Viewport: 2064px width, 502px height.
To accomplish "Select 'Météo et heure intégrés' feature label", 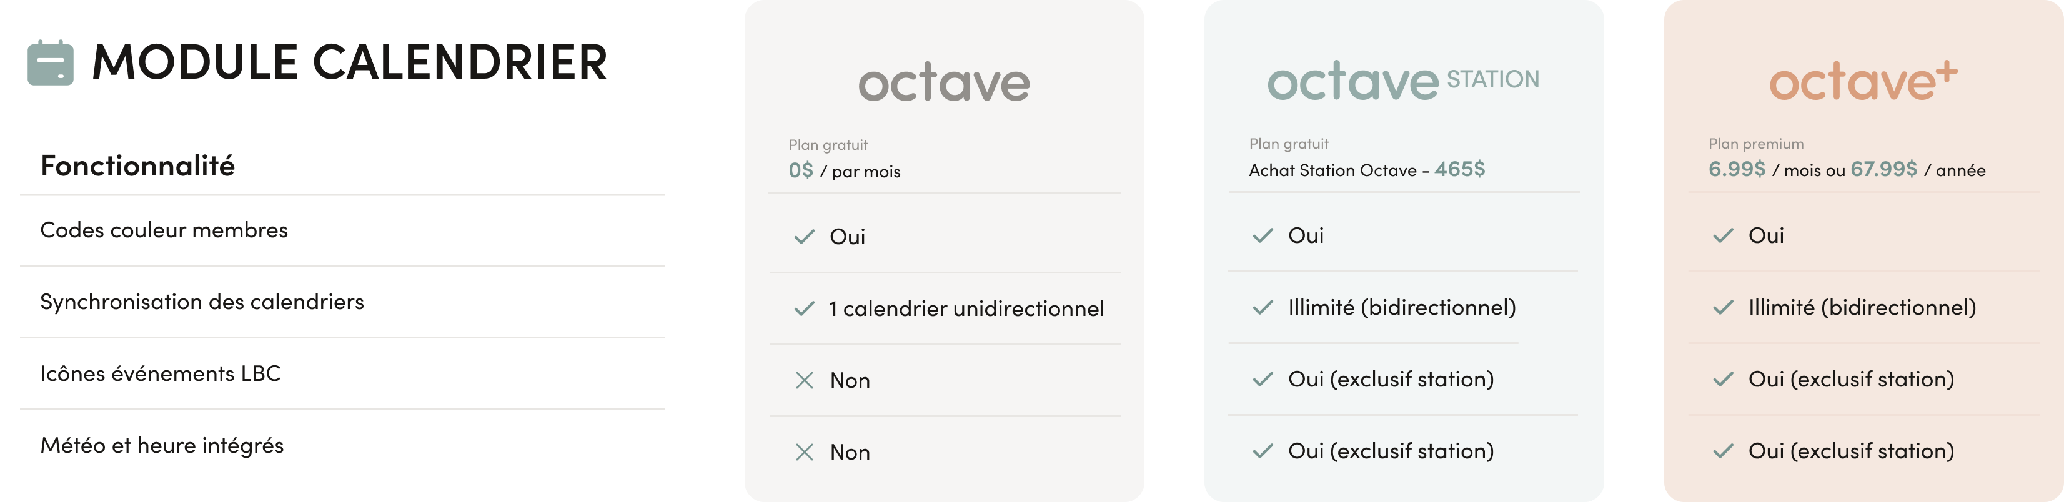I will tap(162, 445).
